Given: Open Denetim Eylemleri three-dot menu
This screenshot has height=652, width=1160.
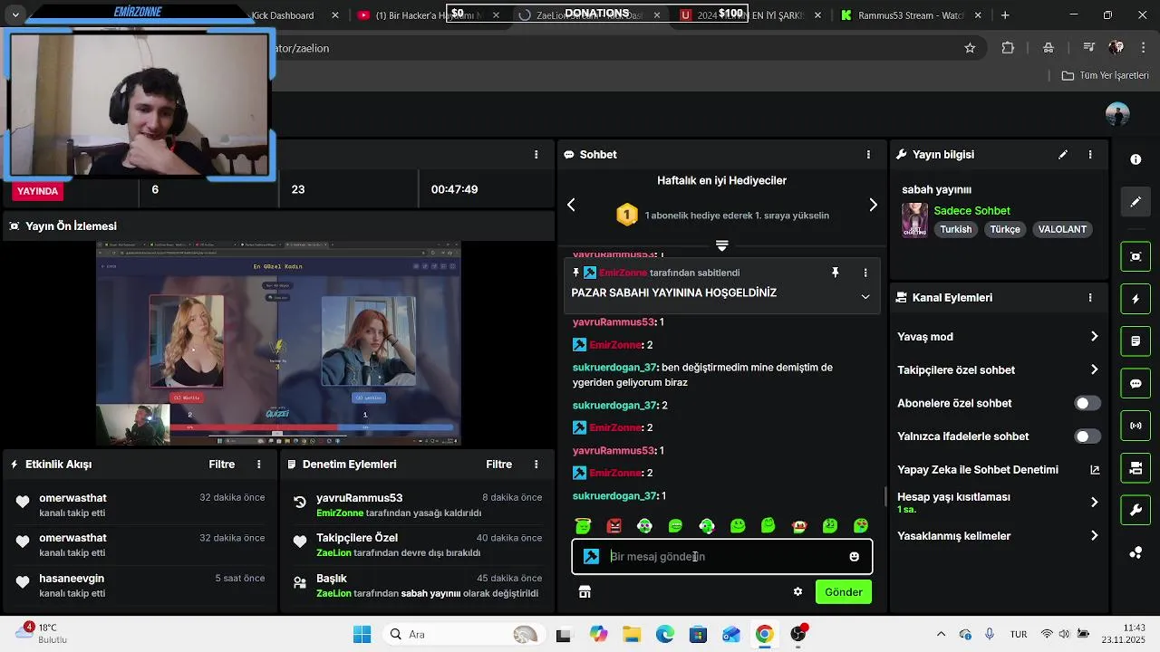Looking at the screenshot, I should point(536,465).
